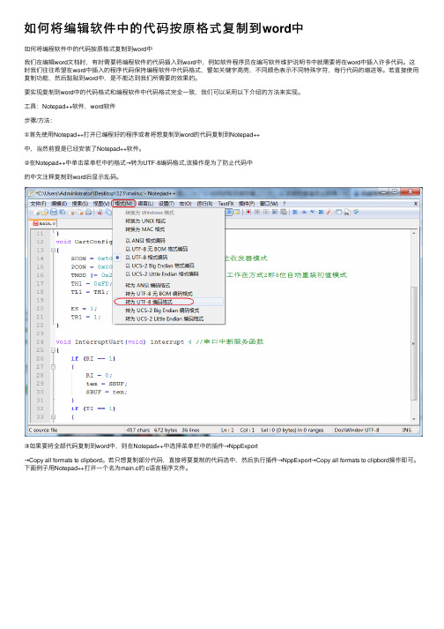Open the TextFX menu

pos(226,204)
